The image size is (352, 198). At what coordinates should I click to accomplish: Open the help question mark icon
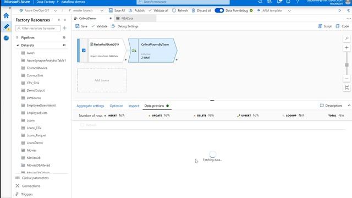(x=298, y=2)
